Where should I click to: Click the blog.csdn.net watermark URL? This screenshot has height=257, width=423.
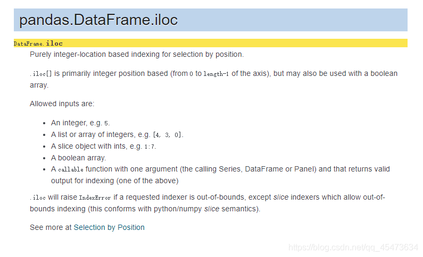(353, 247)
